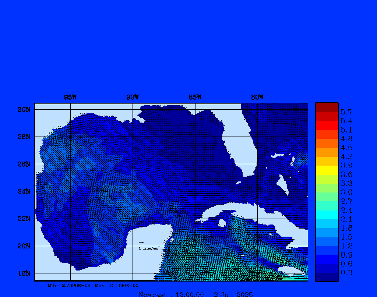The height and width of the screenshot is (297, 377).
Task: Click the 1 dyne/cm² reference arrow legend
Action: [149, 246]
